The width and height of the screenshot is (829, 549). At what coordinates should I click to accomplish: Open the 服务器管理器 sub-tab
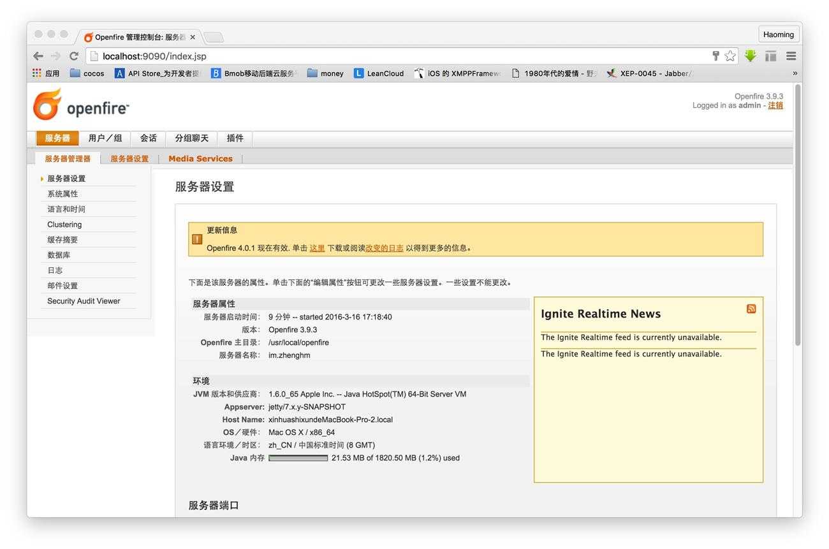coord(68,159)
